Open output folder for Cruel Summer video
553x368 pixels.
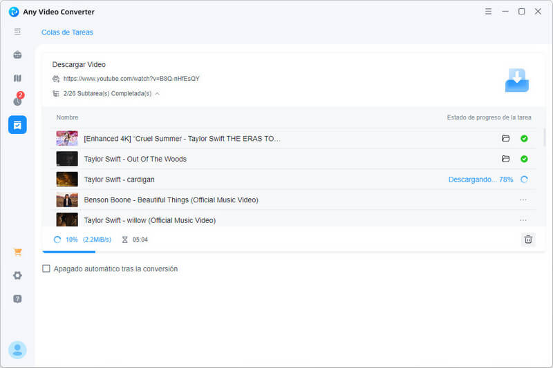point(505,139)
